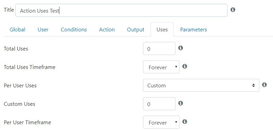
Task: Click the info icon beside the Title field
Action: click(233, 10)
